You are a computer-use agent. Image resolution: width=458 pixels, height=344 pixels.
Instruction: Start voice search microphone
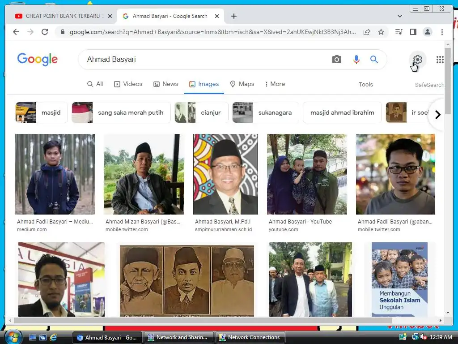coord(356,60)
